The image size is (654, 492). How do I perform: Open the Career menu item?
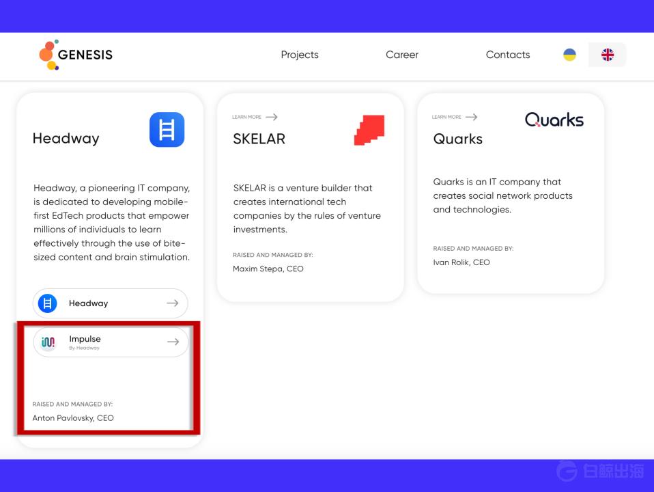pyautogui.click(x=401, y=55)
